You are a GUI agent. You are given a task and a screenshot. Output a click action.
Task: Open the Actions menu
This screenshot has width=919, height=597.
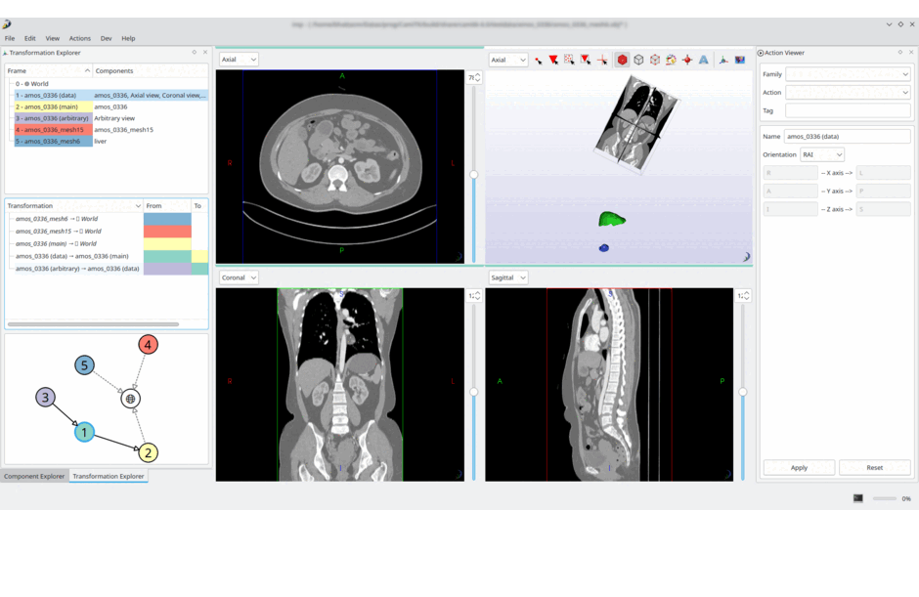(x=79, y=38)
